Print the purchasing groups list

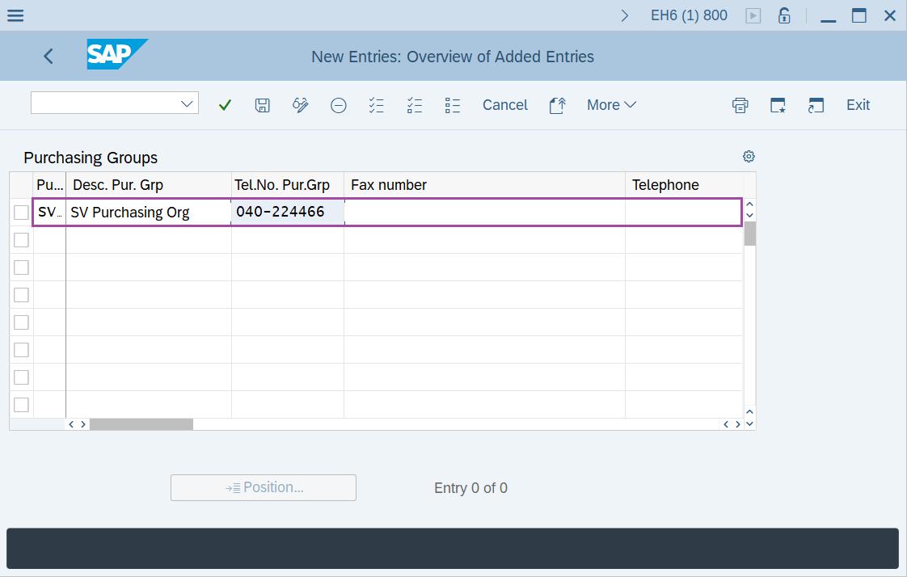click(x=740, y=105)
